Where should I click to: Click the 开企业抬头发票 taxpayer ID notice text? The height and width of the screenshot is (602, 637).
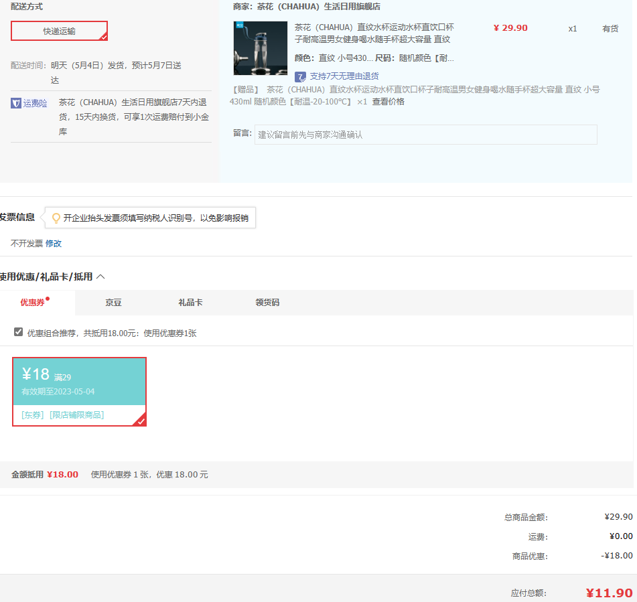point(156,218)
